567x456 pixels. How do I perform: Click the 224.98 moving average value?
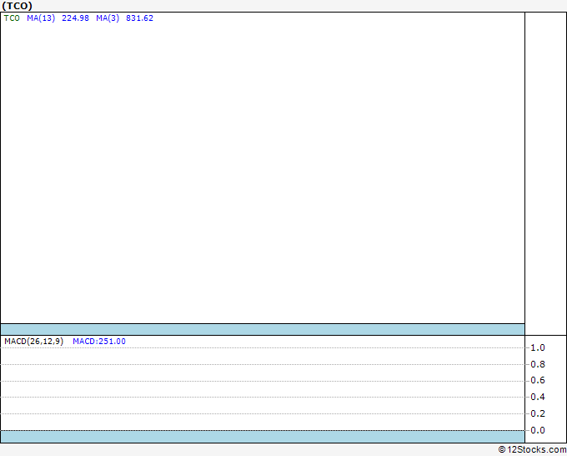coord(75,18)
